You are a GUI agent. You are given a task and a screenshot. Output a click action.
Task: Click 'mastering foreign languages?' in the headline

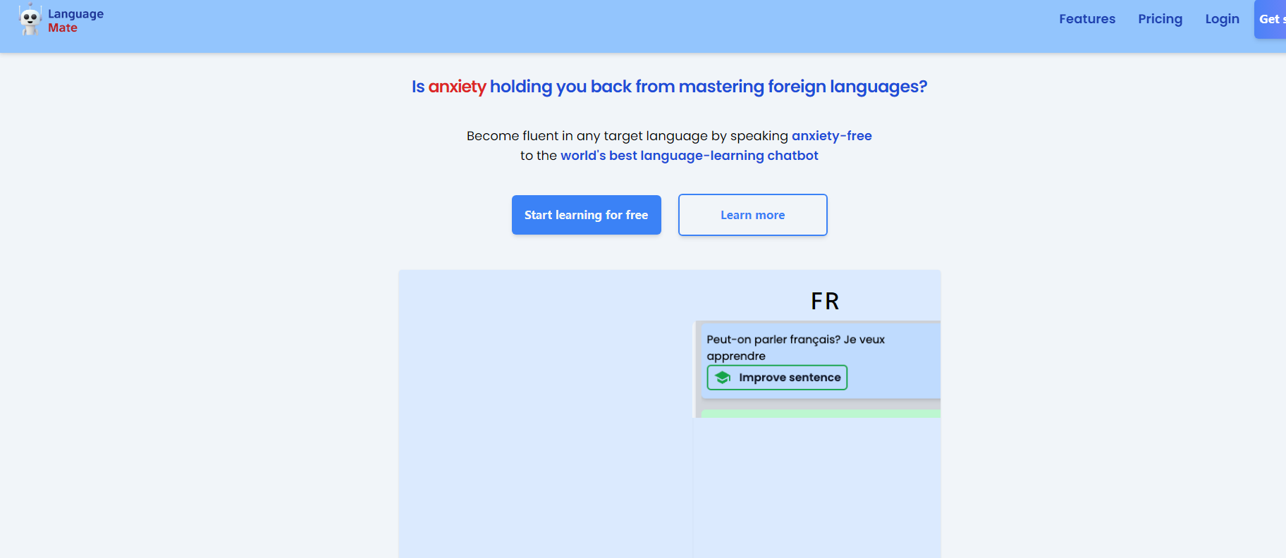pos(802,87)
